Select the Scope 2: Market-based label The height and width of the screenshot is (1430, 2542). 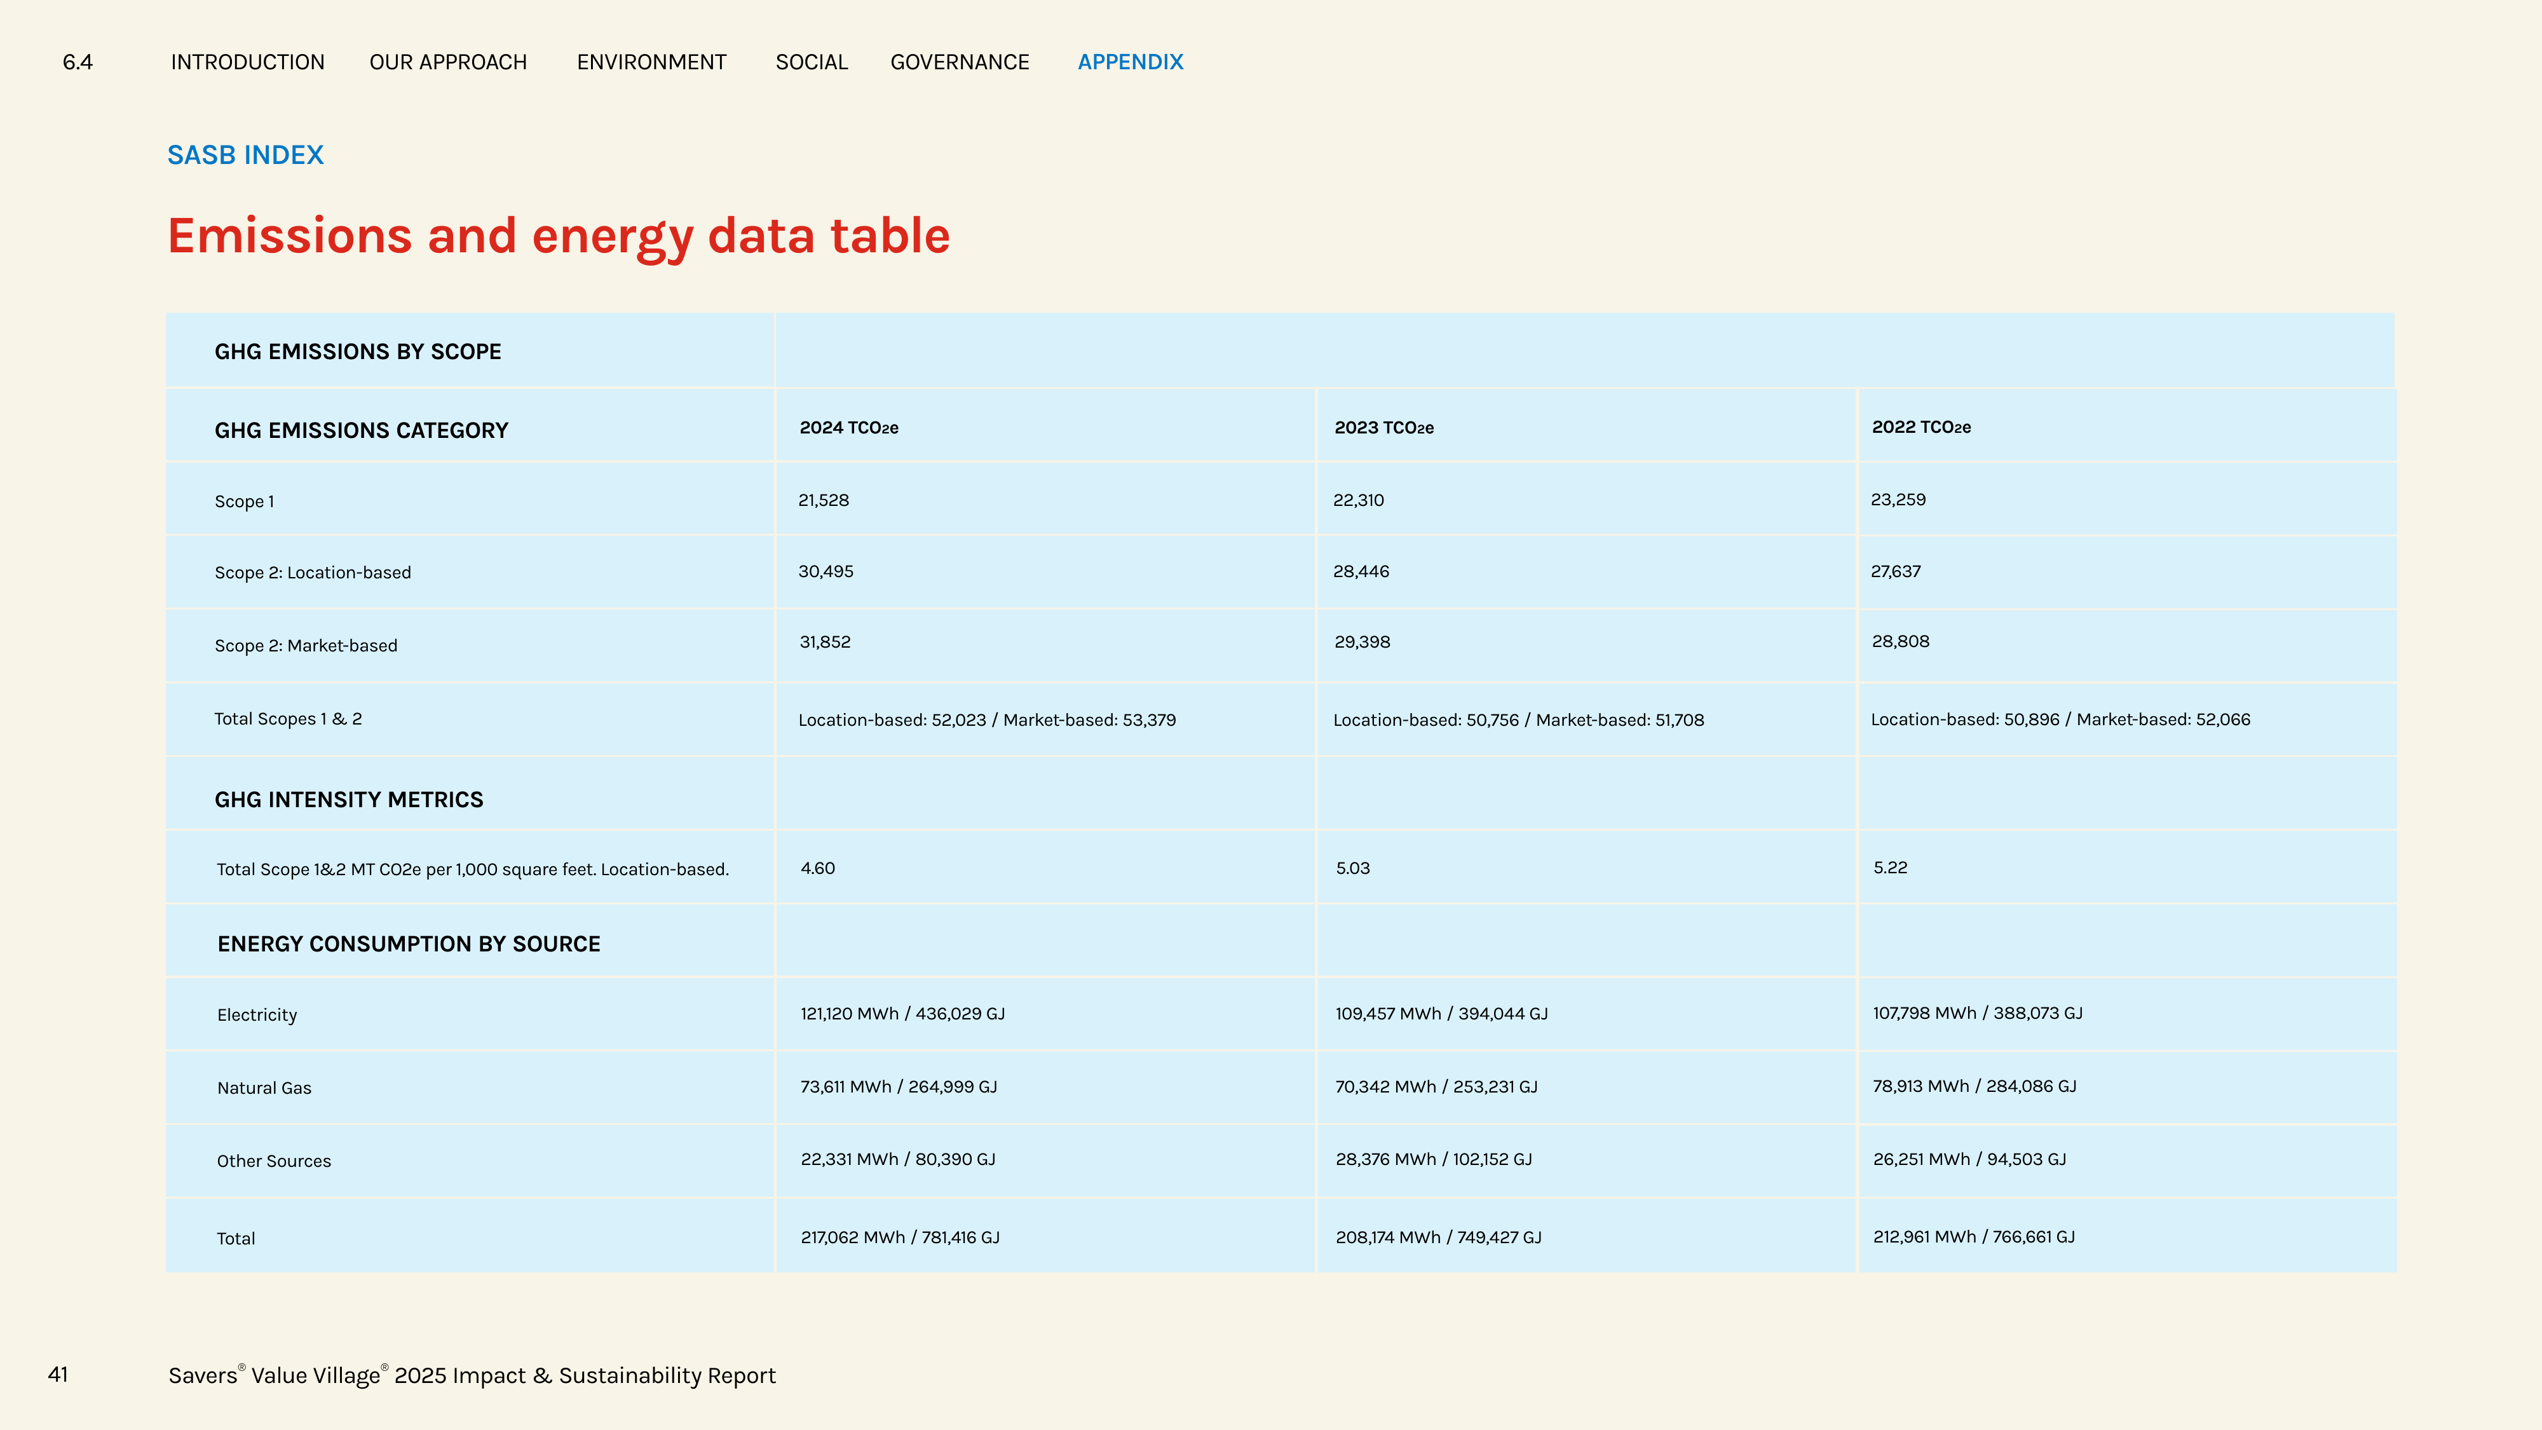(x=306, y=646)
